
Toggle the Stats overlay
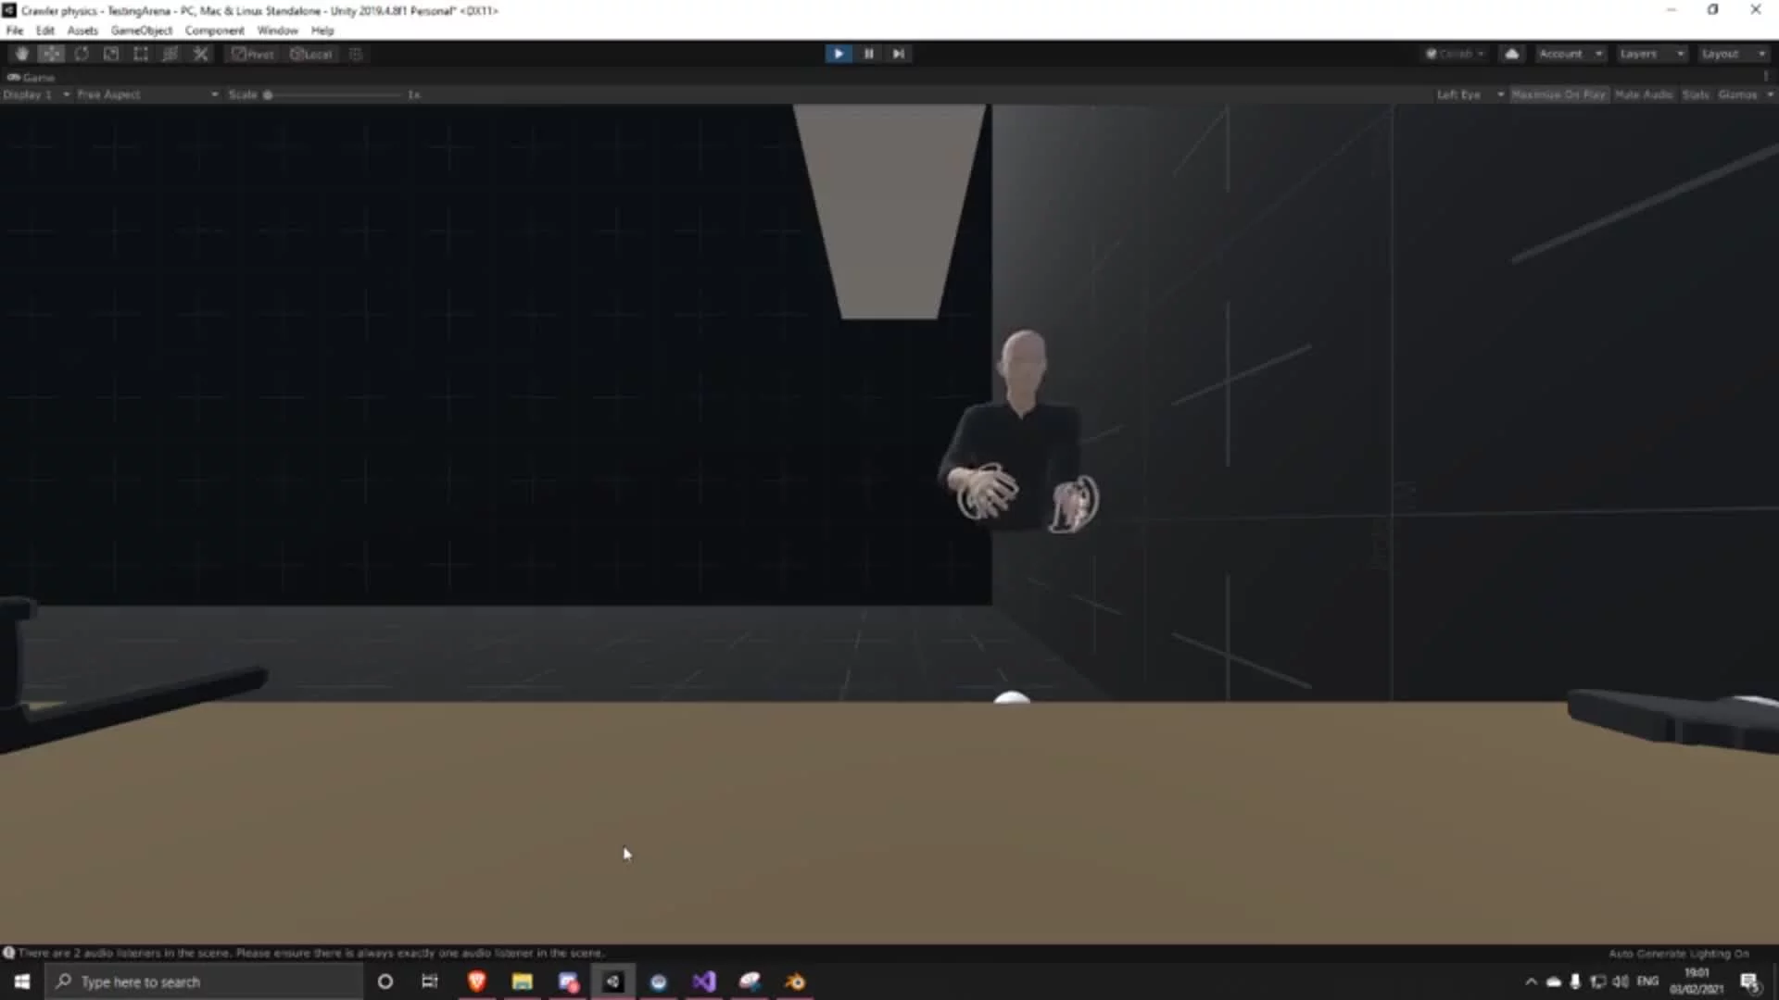tap(1695, 94)
